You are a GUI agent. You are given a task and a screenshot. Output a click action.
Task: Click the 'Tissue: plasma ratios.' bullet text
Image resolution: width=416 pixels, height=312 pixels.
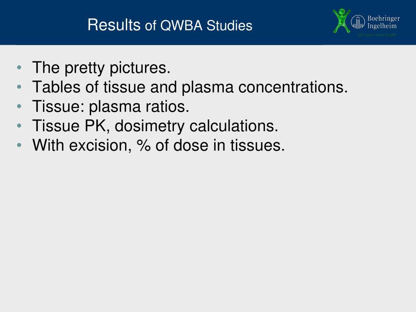pos(110,107)
